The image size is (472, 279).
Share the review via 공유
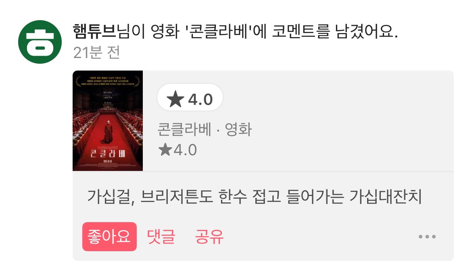click(x=209, y=237)
